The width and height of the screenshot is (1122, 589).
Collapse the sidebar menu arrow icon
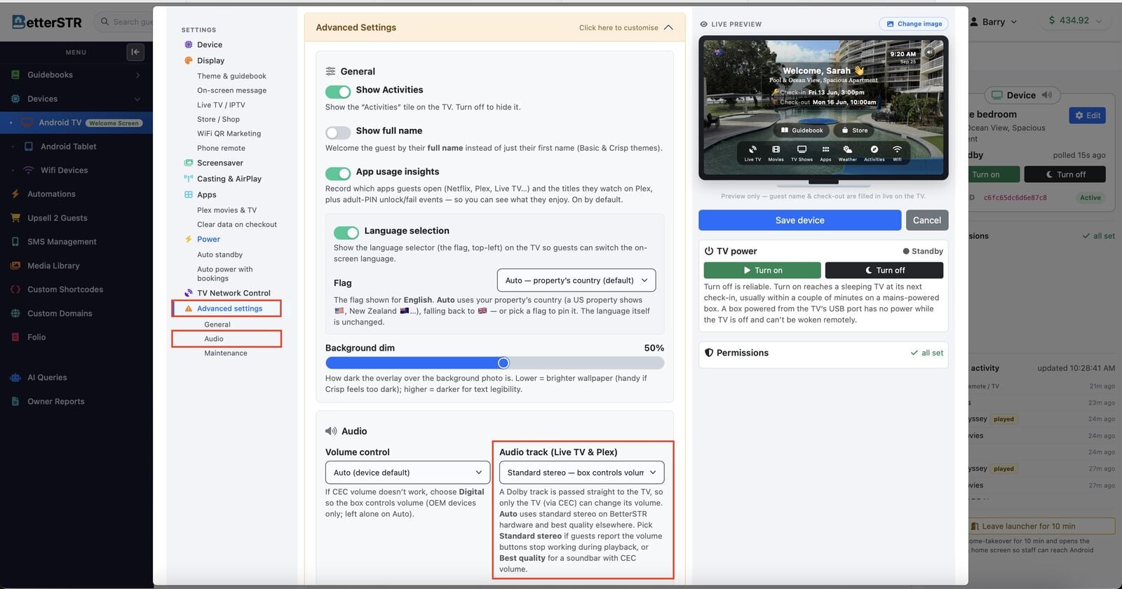click(x=135, y=52)
